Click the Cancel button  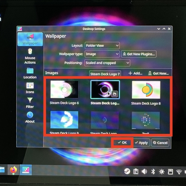(x=160, y=143)
